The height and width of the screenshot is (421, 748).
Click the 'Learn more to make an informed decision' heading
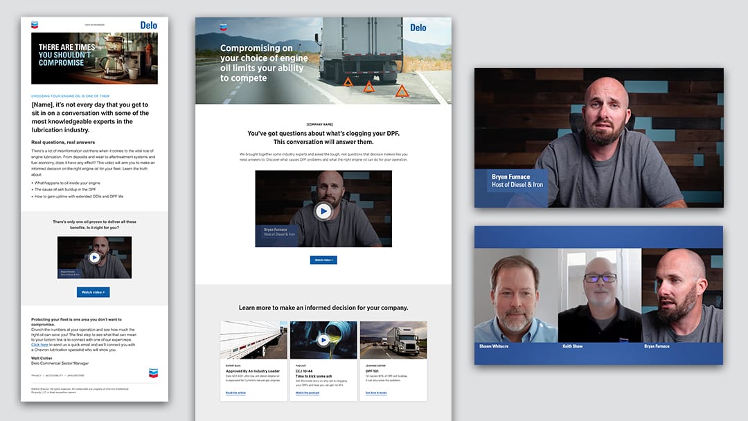pyautogui.click(x=323, y=308)
